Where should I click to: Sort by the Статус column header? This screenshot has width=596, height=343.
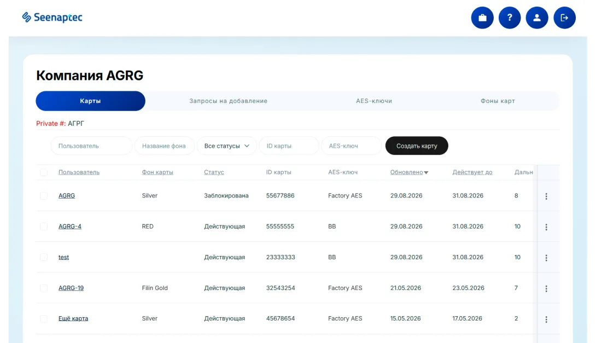214,172
